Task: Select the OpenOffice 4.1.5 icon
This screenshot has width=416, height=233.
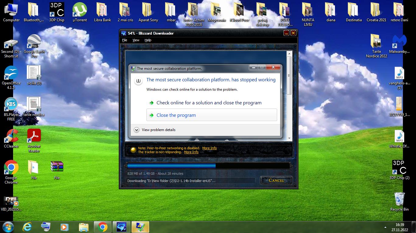Action: (11, 74)
